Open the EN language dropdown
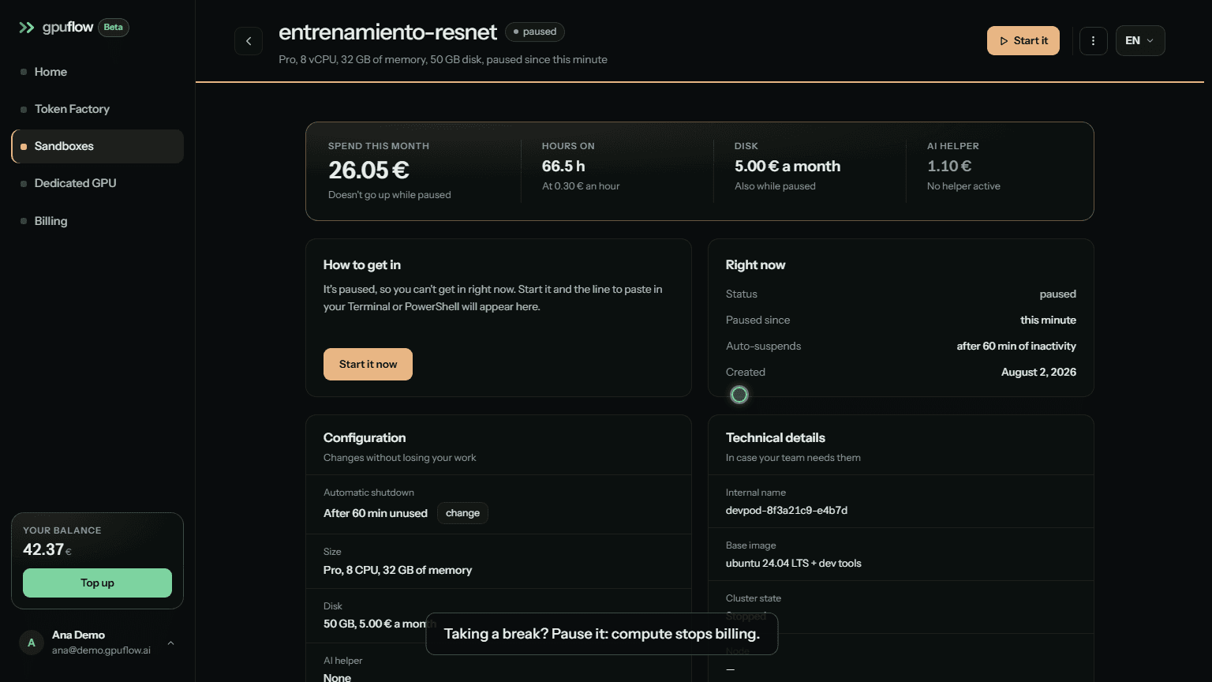 click(1140, 41)
